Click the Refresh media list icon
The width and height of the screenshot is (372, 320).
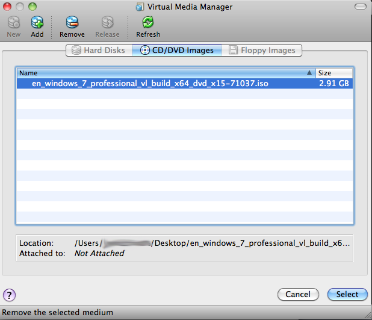[148, 22]
